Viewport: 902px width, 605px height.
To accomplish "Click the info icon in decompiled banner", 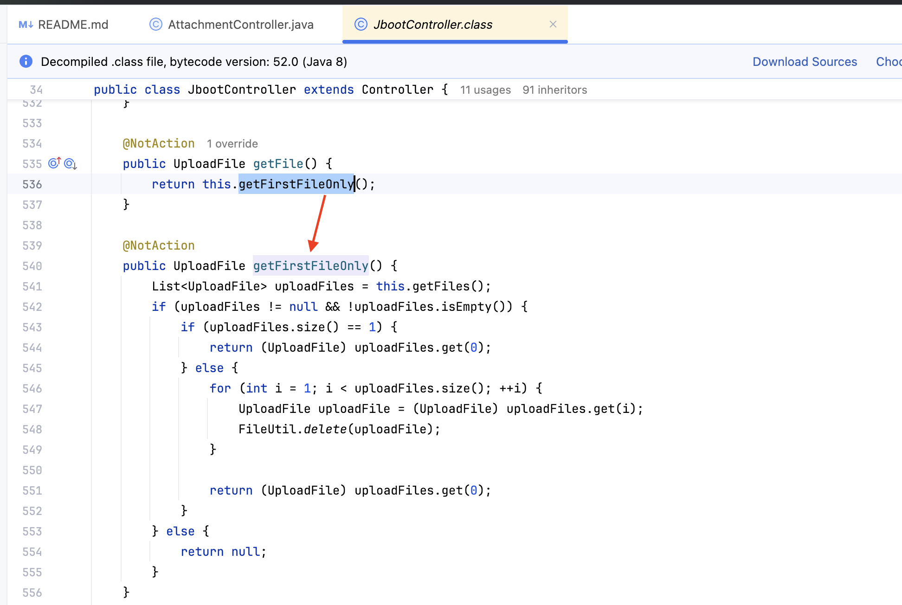I will pos(26,62).
